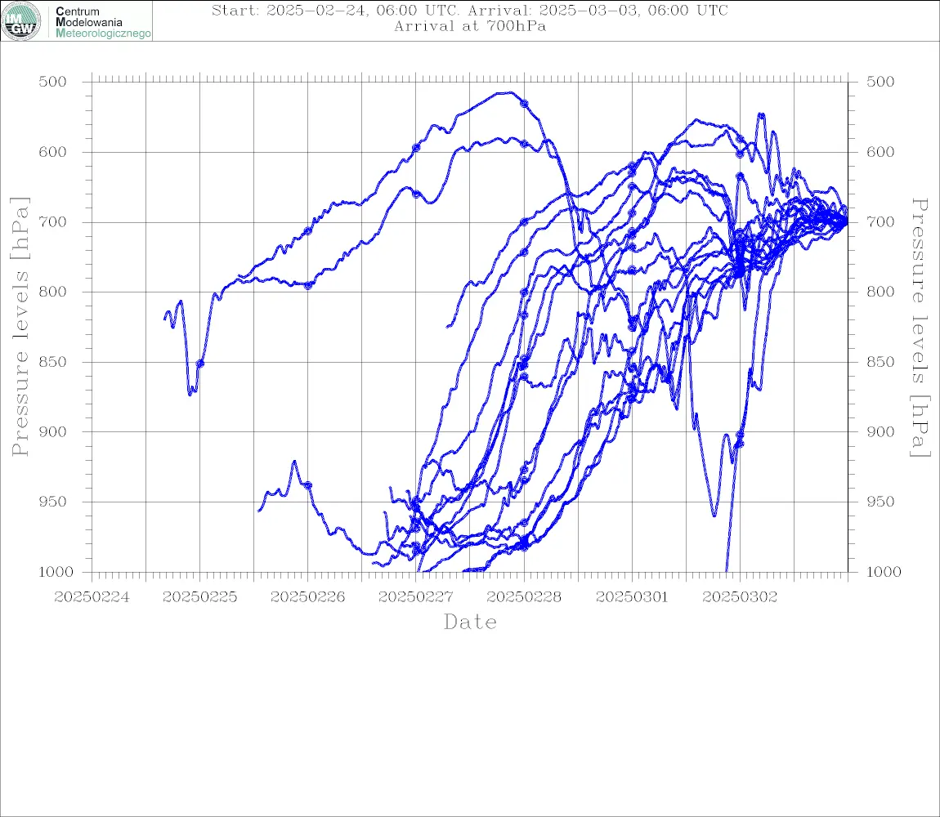This screenshot has width=940, height=817.
Task: Click the 20250227 date axis label
Action: tap(416, 597)
